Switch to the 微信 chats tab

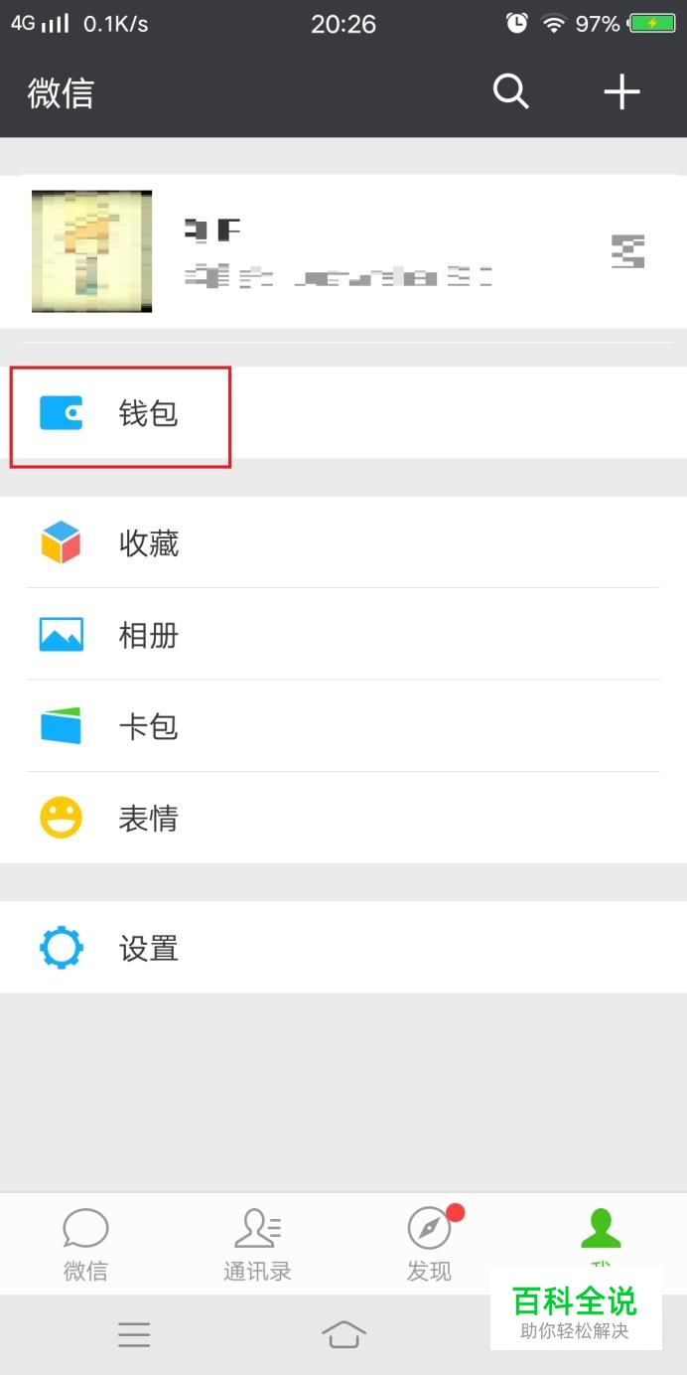click(x=85, y=1244)
